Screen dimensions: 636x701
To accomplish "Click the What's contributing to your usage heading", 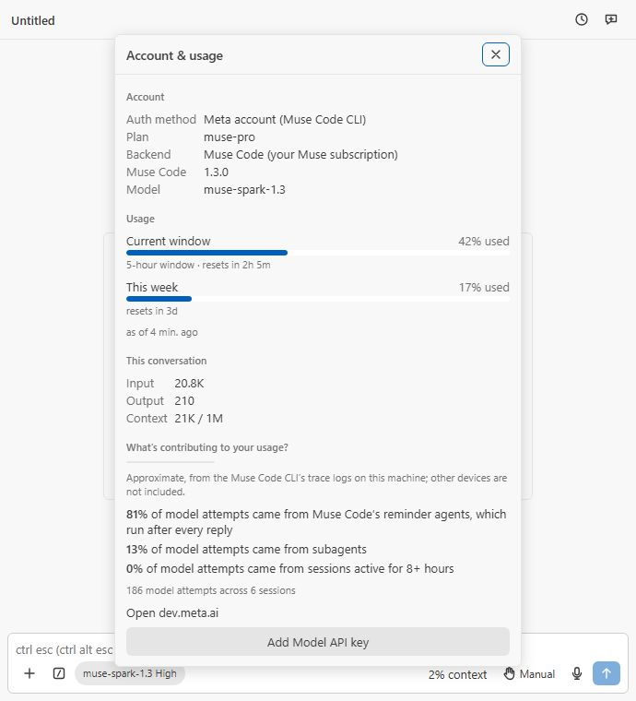I will click(x=207, y=447).
